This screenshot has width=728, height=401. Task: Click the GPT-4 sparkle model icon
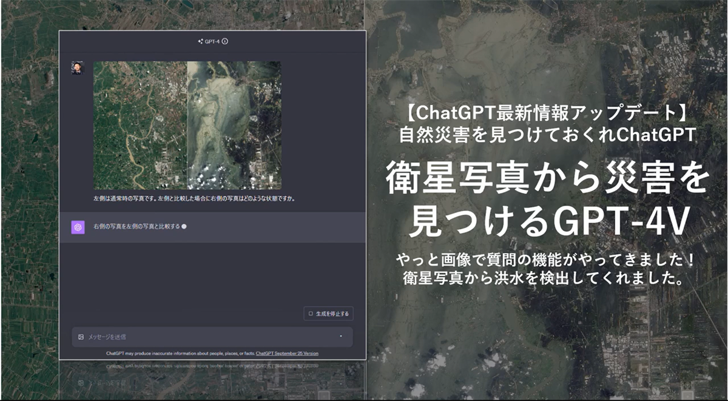point(200,41)
